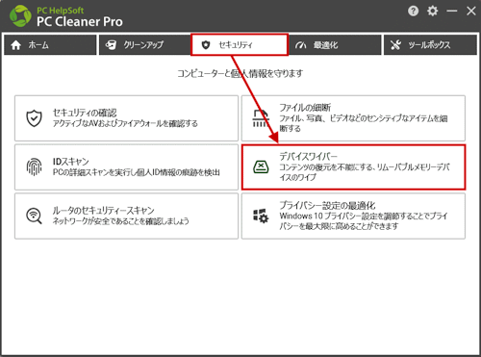Switch to the クリーンアップ tab
This screenshot has height=357, width=481.
(145, 45)
